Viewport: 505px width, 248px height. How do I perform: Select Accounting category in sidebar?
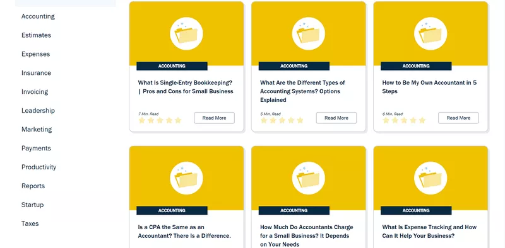pyautogui.click(x=38, y=16)
